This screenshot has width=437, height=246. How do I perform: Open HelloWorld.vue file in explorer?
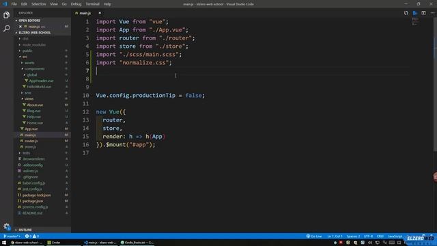click(x=39, y=87)
